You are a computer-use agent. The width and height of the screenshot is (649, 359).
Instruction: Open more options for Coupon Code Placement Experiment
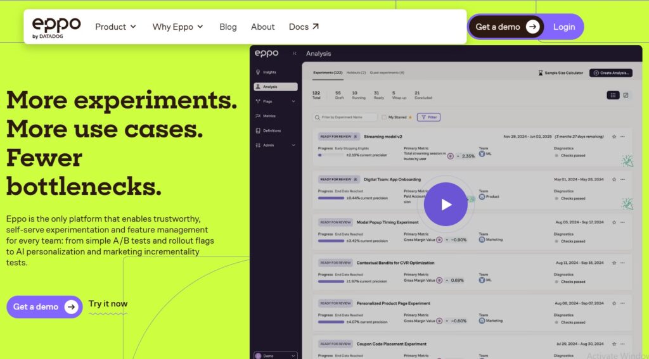(x=622, y=344)
